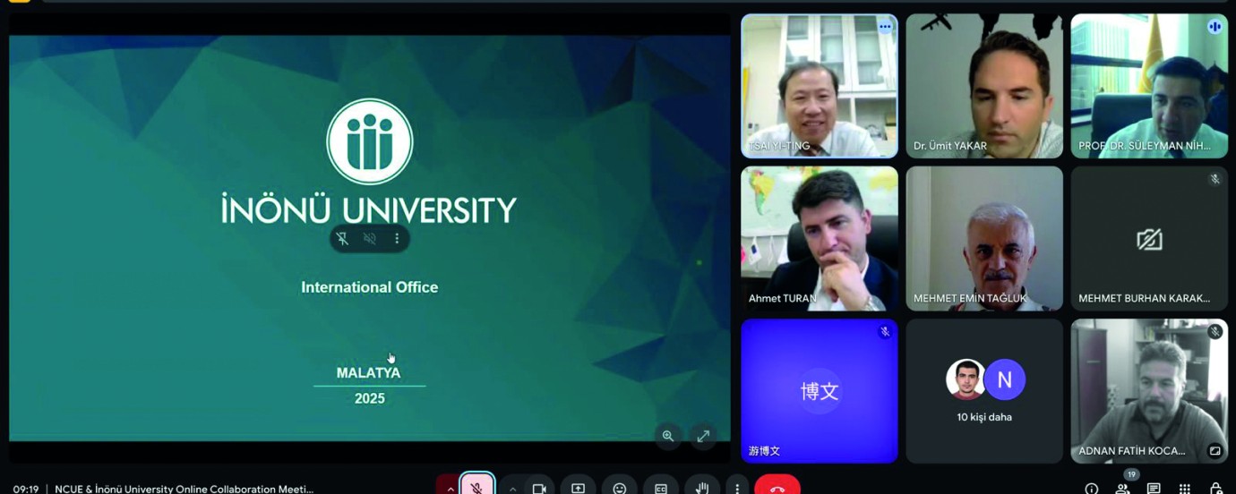The width and height of the screenshot is (1236, 494).
Task: Click muted mic icon on 游博文 tile
Action: tap(885, 332)
